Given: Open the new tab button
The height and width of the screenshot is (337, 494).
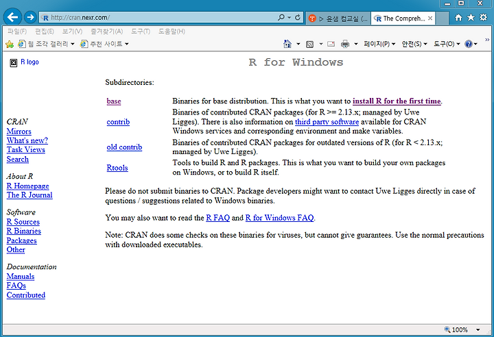Looking at the screenshot, I should [443, 18].
